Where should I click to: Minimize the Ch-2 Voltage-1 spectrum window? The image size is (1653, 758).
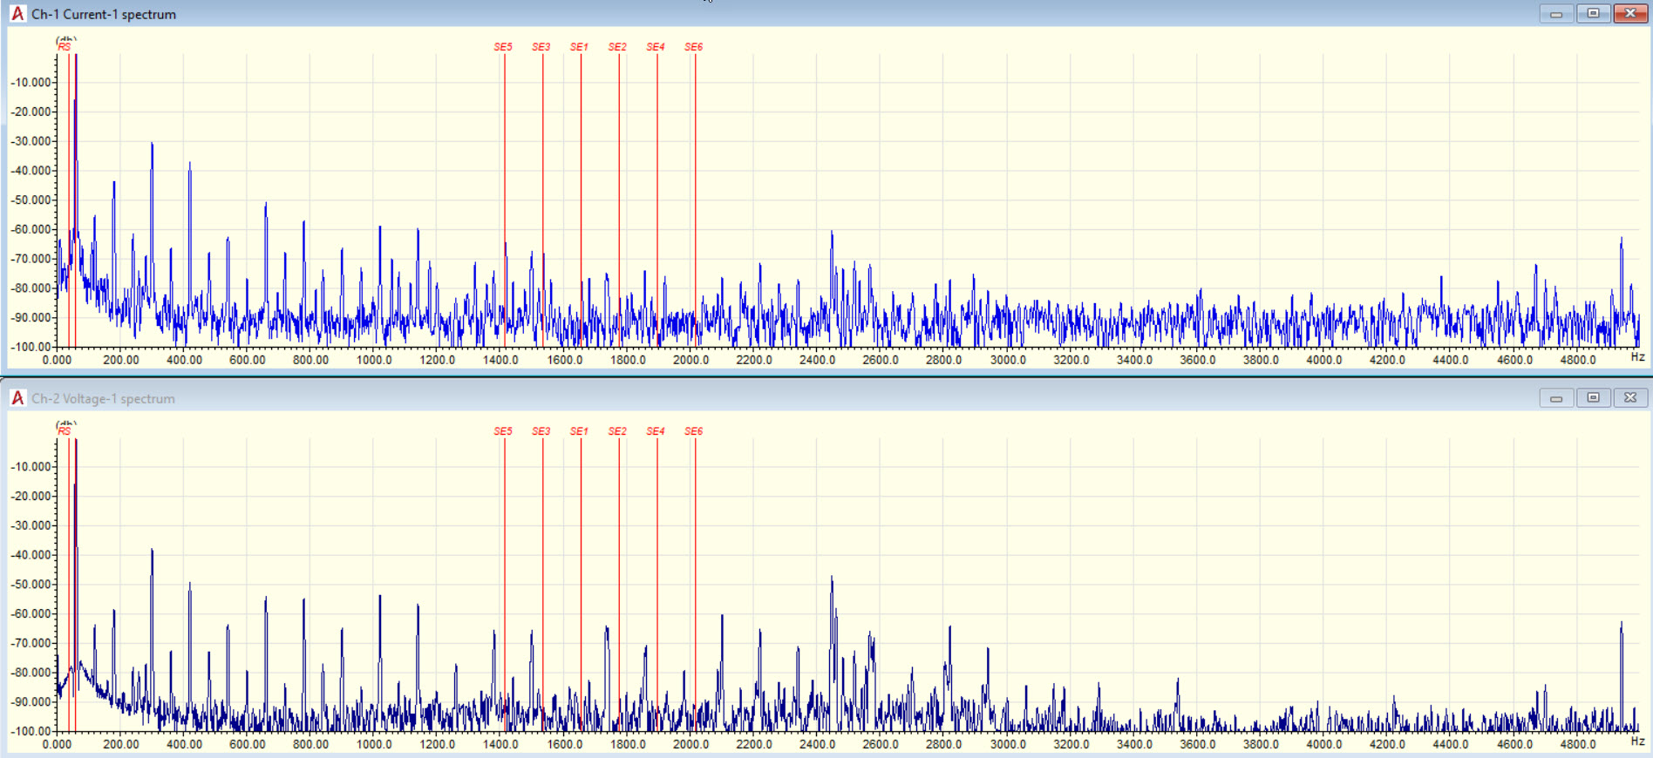(1556, 398)
